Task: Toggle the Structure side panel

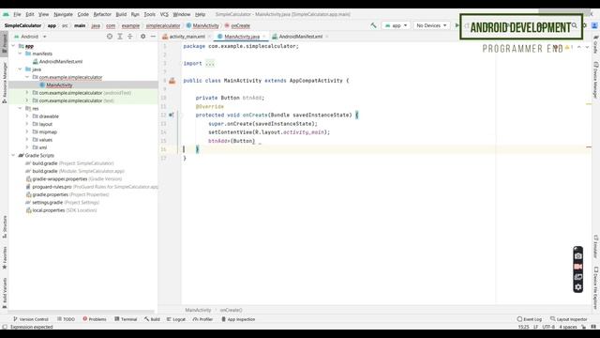Action: 5,226
